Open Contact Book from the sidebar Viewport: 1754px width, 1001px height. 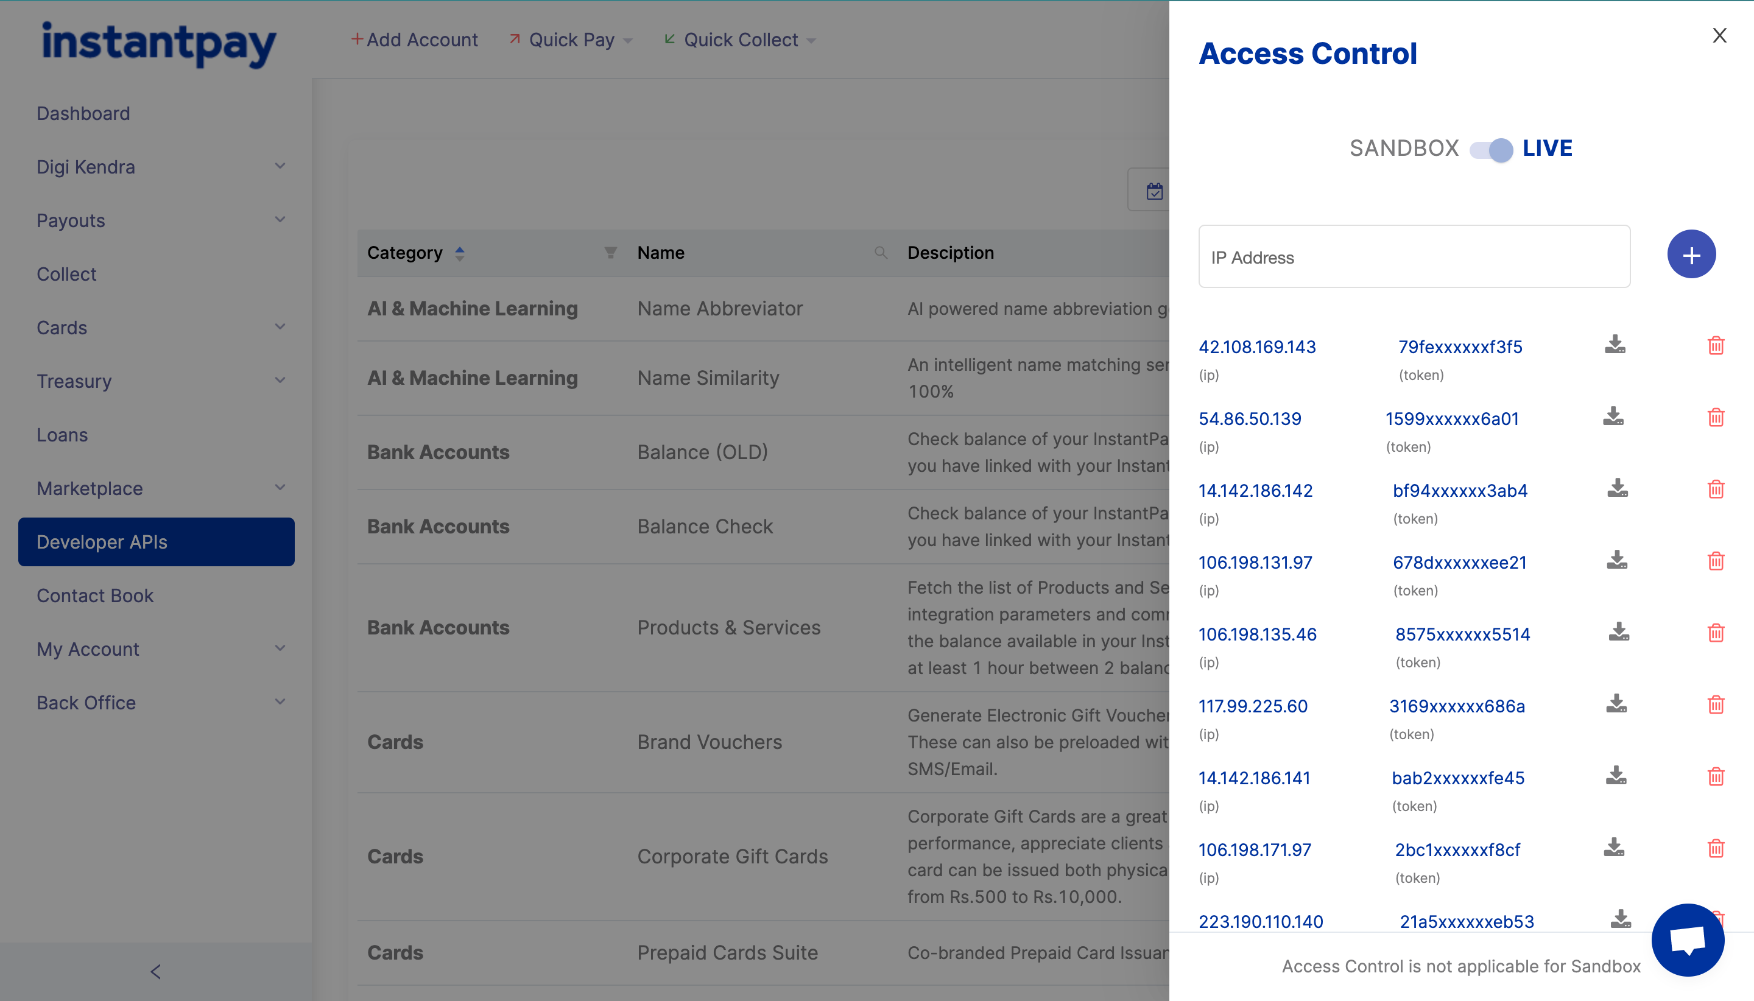coord(95,595)
